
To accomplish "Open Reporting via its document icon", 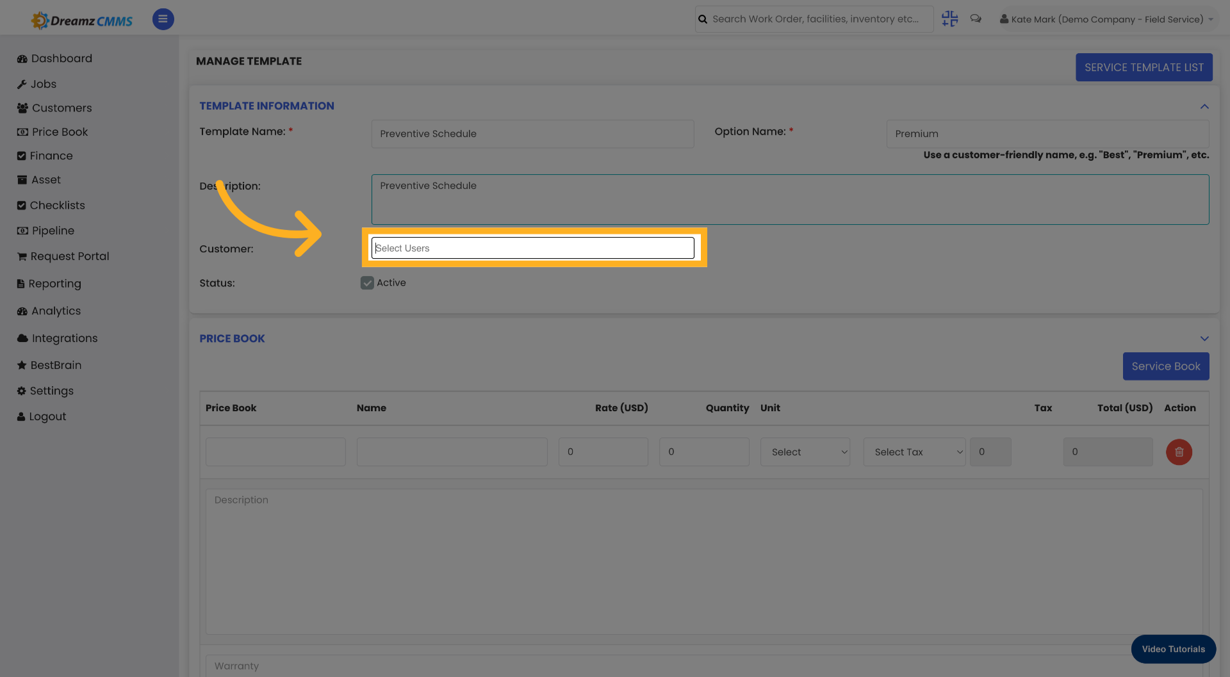I will pos(22,284).
